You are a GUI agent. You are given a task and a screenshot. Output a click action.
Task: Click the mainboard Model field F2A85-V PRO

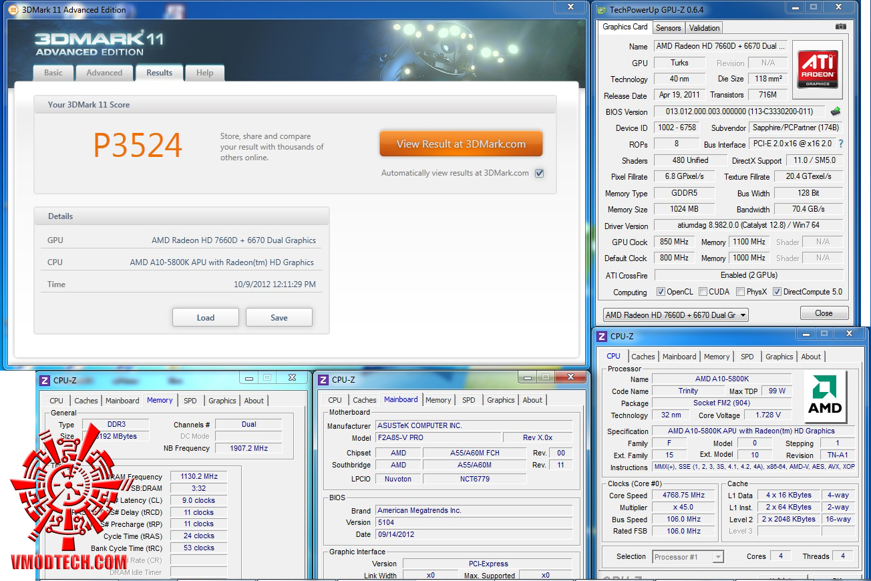(x=438, y=437)
